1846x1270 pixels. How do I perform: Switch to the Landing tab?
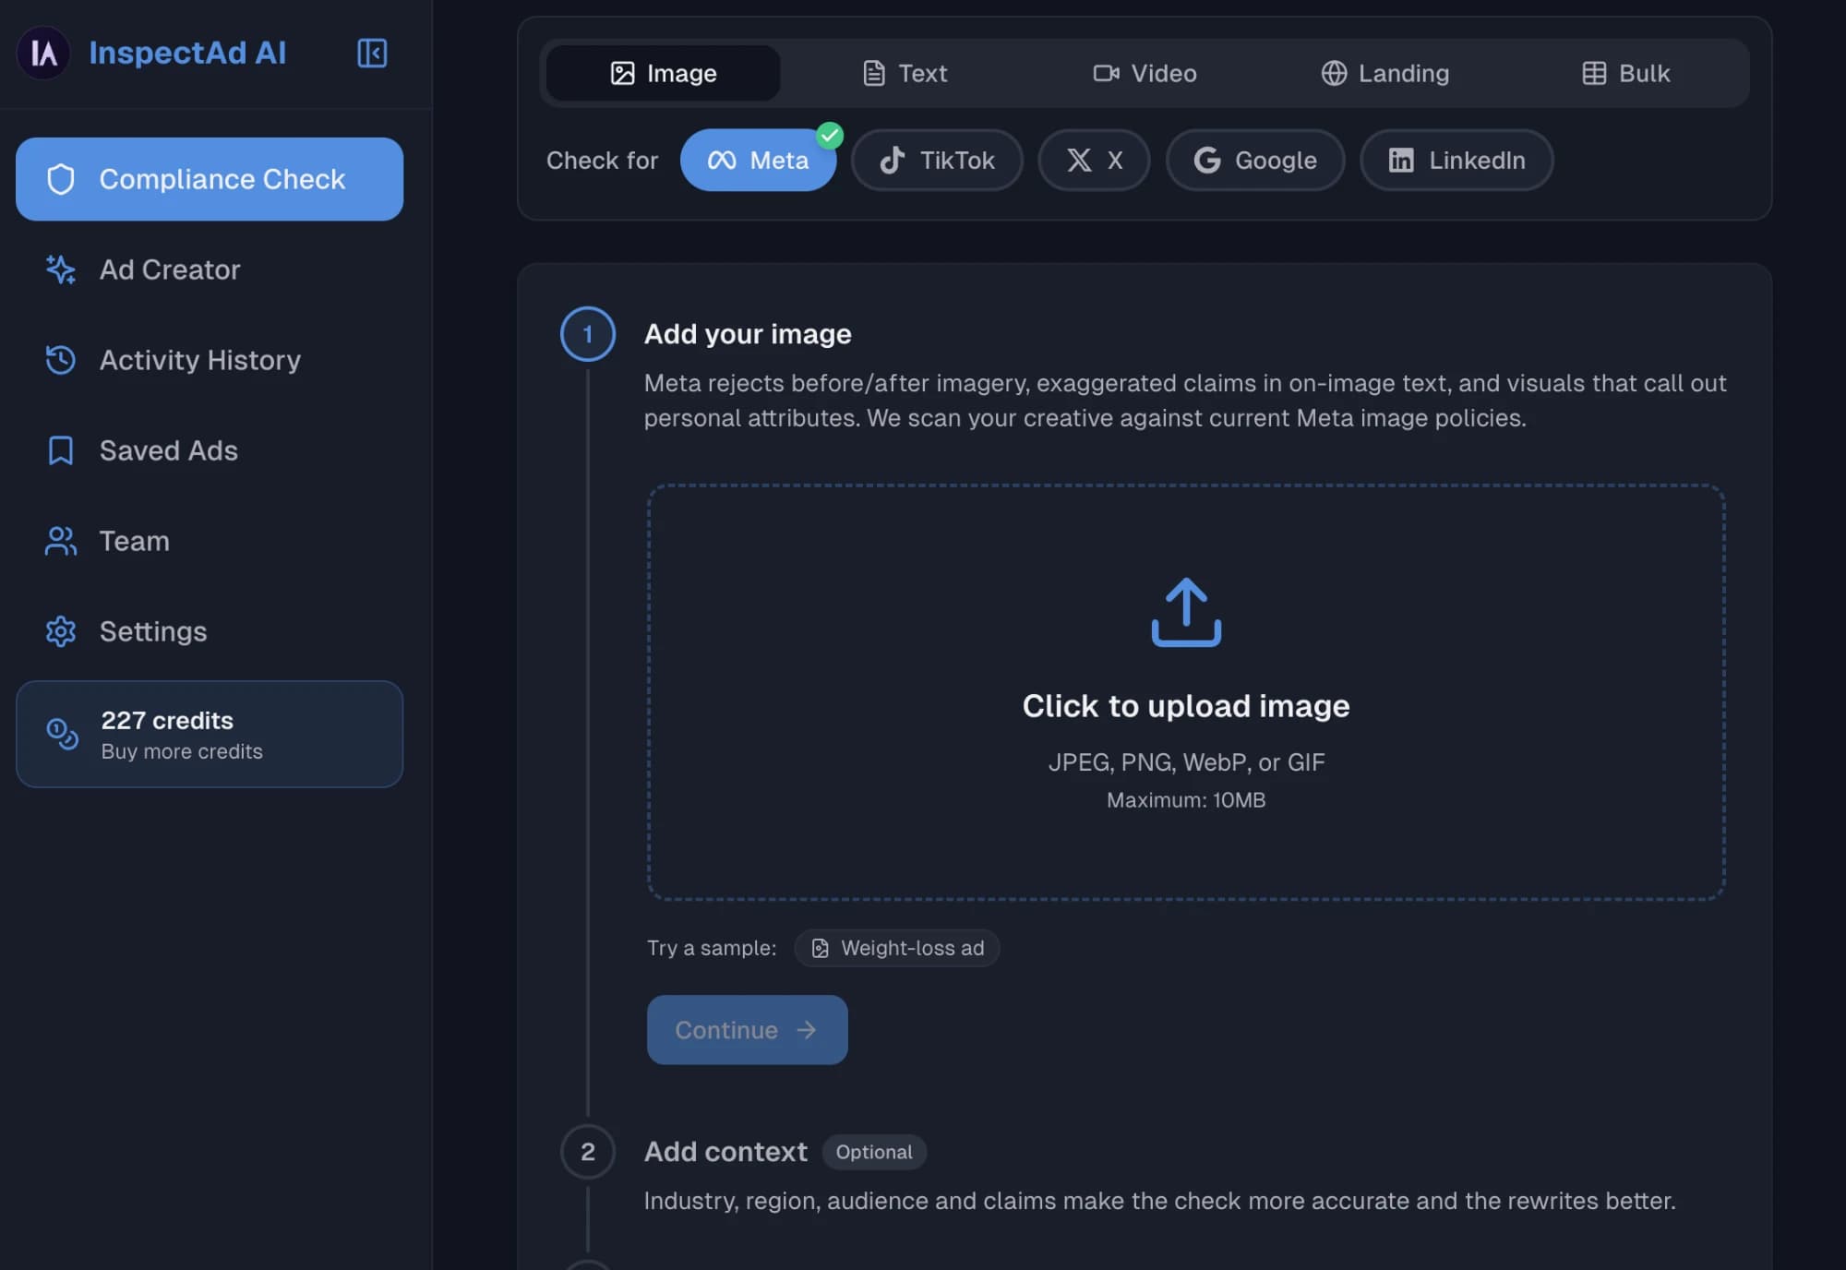1384,73
